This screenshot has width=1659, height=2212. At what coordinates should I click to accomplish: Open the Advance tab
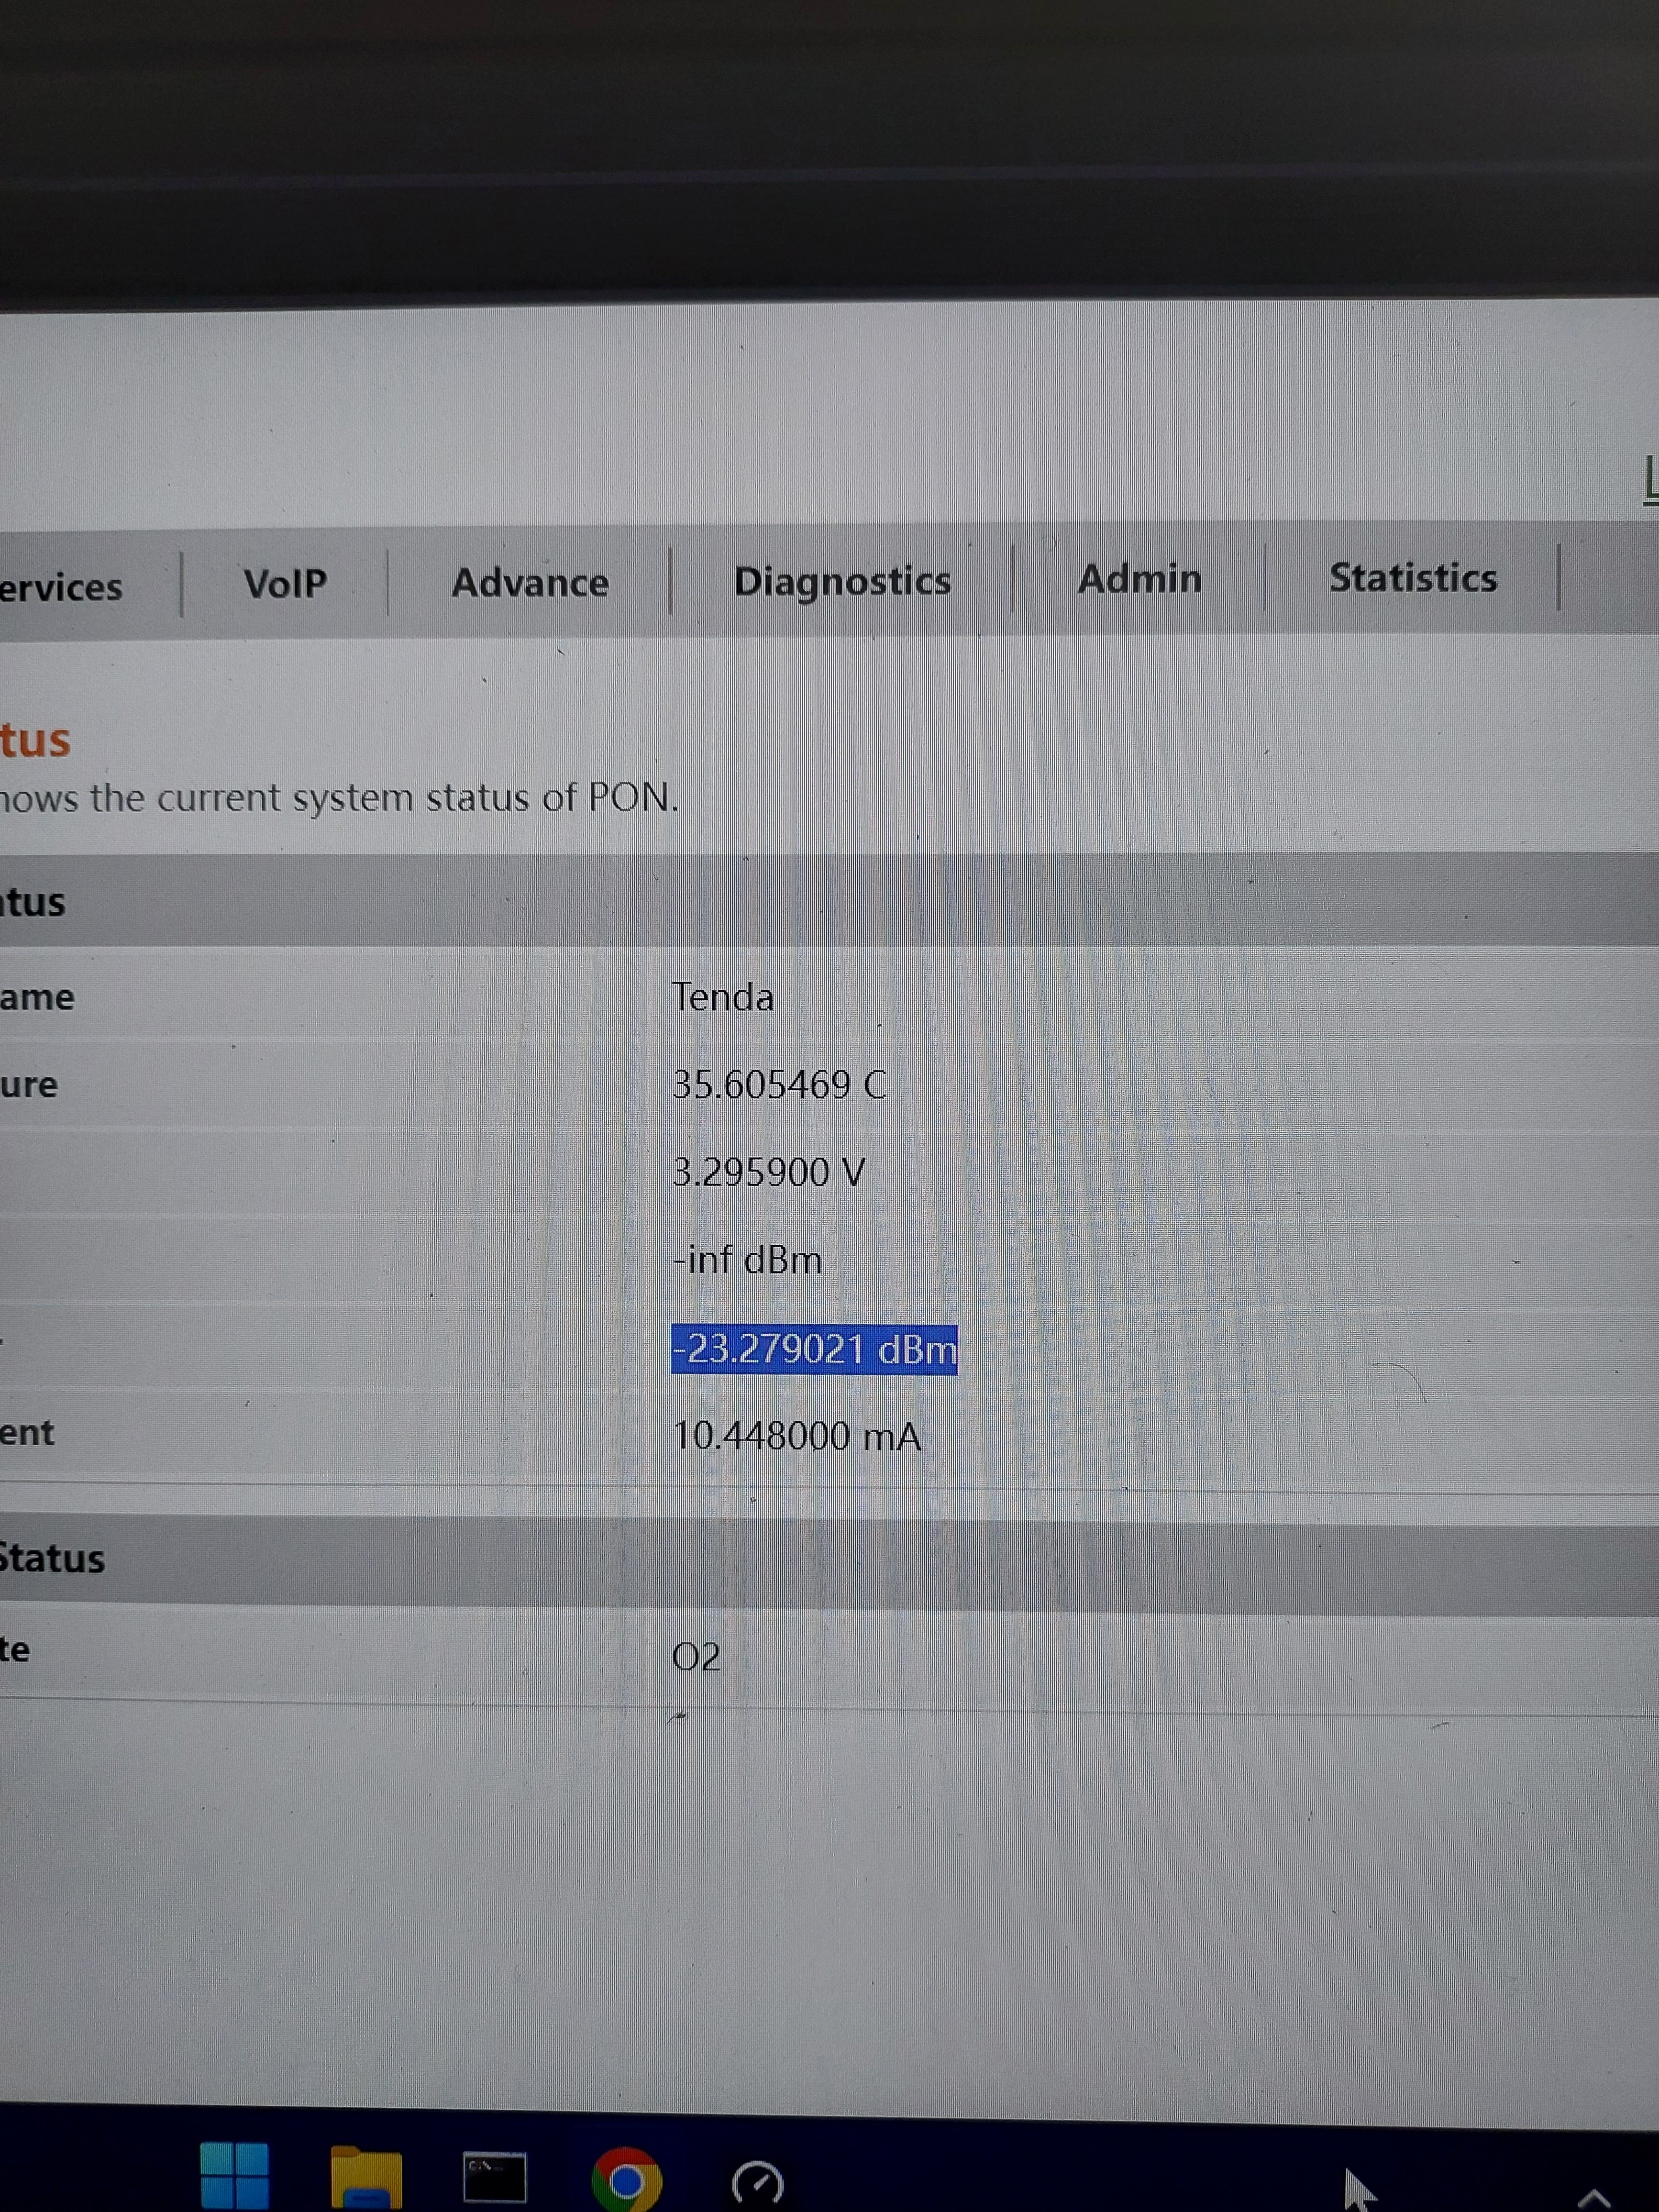coord(530,583)
